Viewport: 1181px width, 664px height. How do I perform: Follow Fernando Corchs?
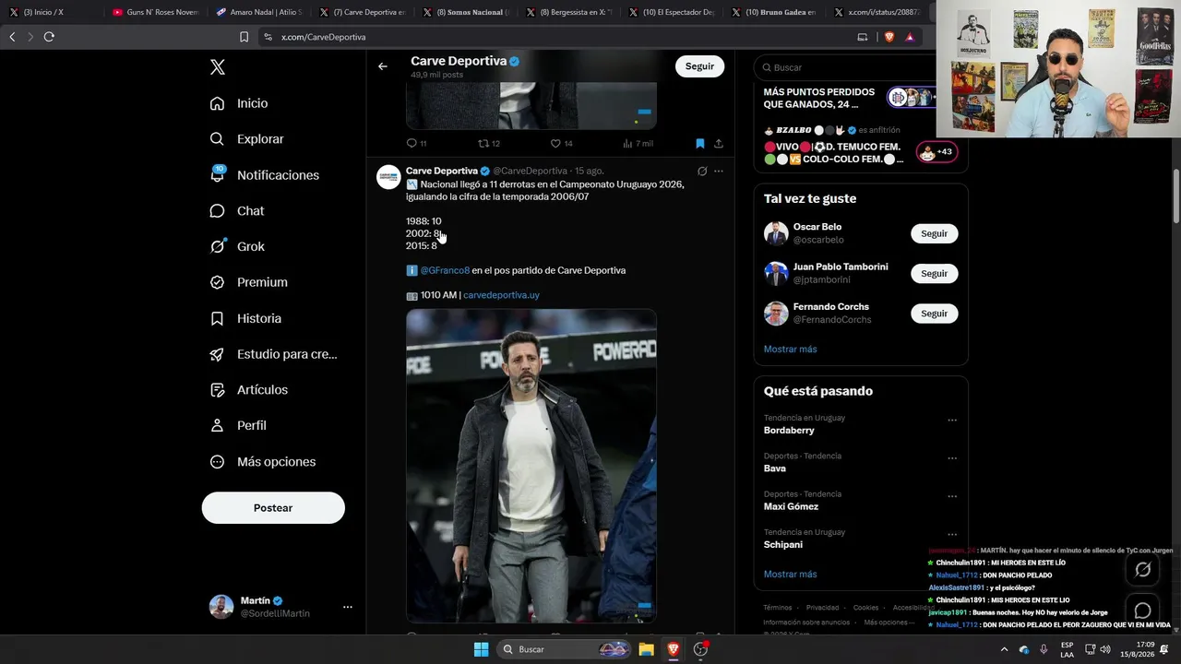tap(934, 314)
